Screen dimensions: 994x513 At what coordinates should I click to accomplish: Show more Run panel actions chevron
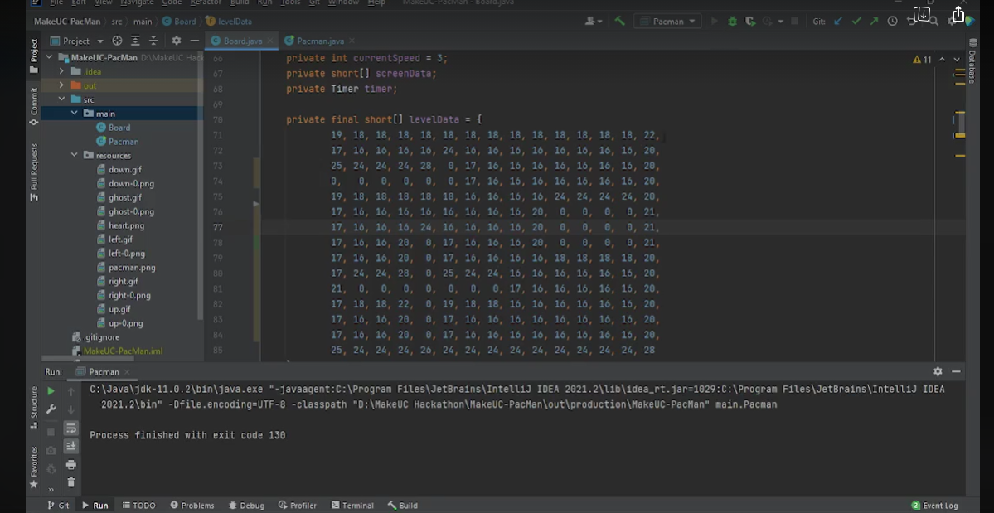tap(51, 489)
